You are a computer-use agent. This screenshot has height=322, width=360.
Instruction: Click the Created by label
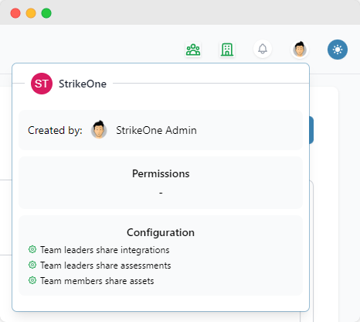tap(55, 130)
